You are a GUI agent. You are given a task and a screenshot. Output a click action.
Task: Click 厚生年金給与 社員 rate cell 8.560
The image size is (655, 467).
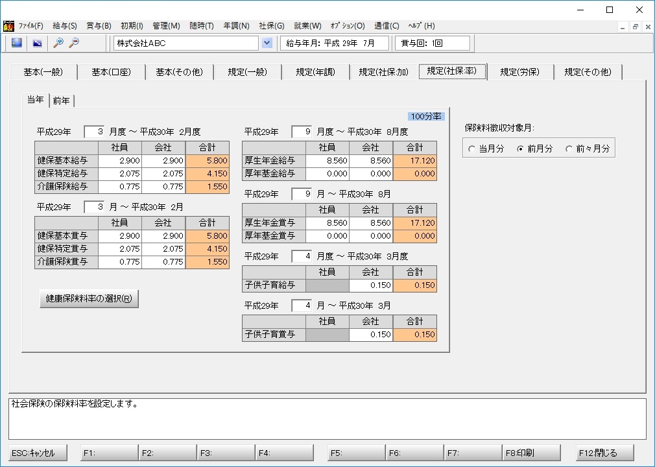pyautogui.click(x=327, y=161)
